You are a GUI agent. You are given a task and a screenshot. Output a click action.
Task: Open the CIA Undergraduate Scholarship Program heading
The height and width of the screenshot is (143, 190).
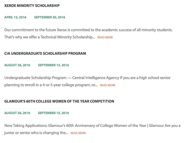(x=45, y=53)
